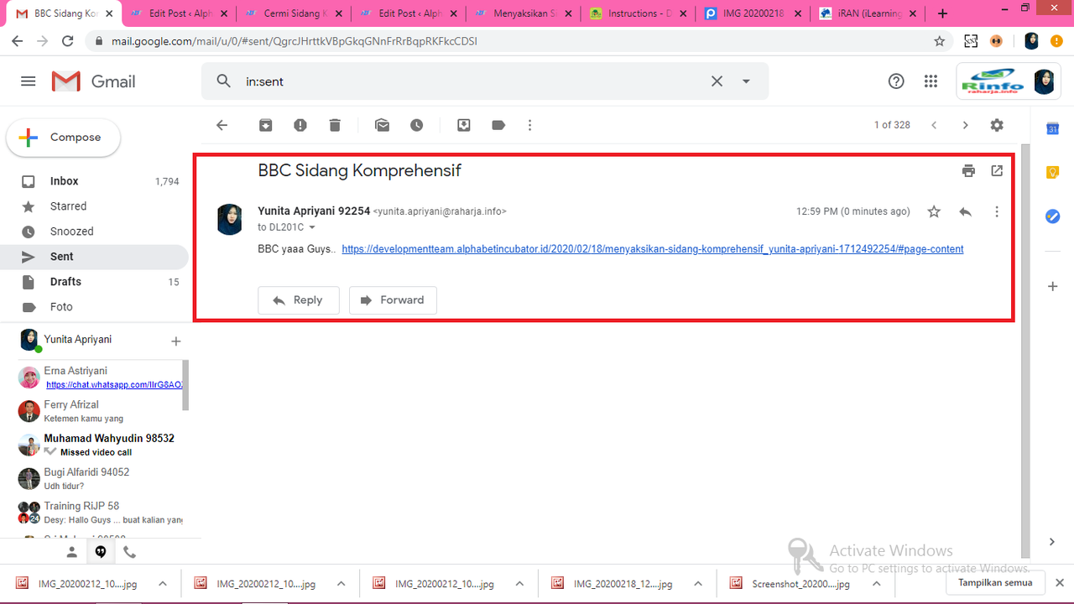Show newer email arrow

pyautogui.click(x=934, y=125)
